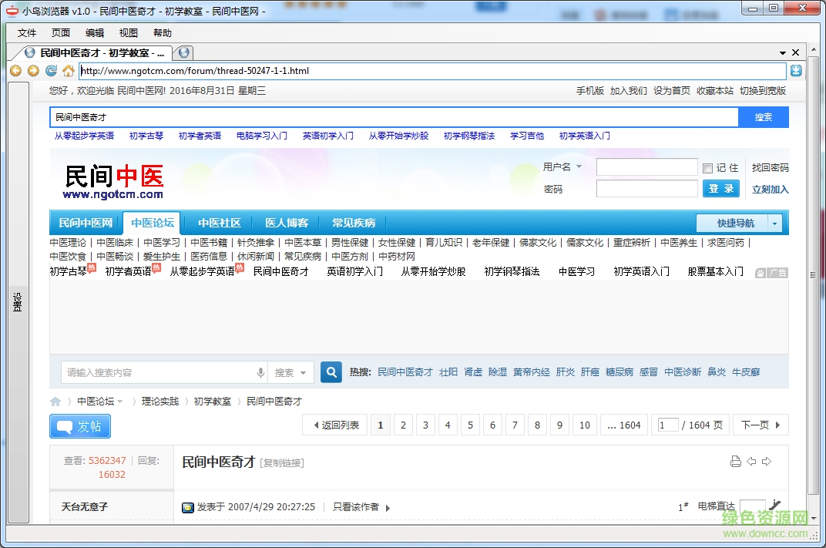The width and height of the screenshot is (826, 548).
Task: Click the 登录 login button
Action: [x=720, y=188]
